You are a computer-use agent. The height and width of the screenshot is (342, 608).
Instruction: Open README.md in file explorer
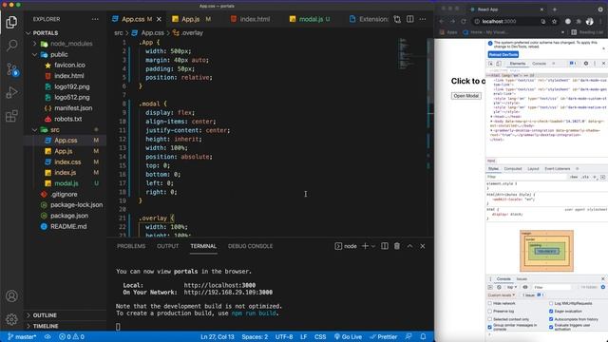(68, 226)
